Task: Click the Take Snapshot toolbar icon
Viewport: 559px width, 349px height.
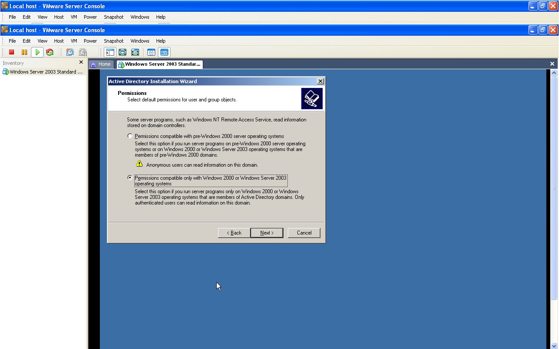Action: [70, 52]
